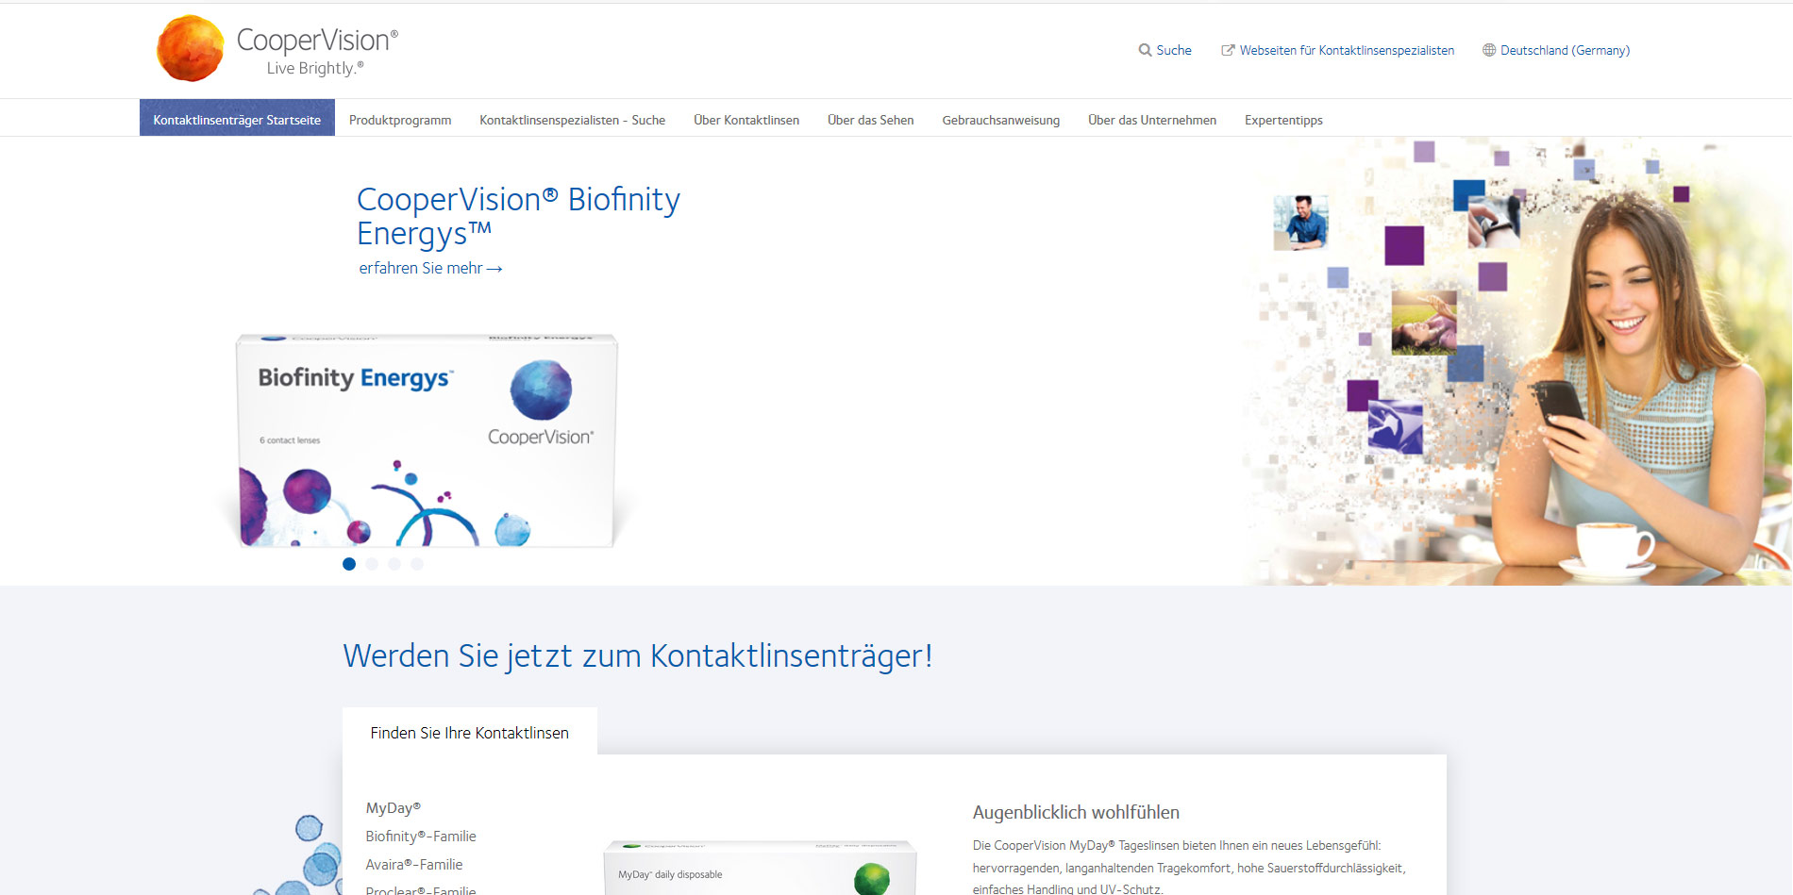Open the Expertentipps menu
This screenshot has height=895, width=1793.
[x=1283, y=120]
